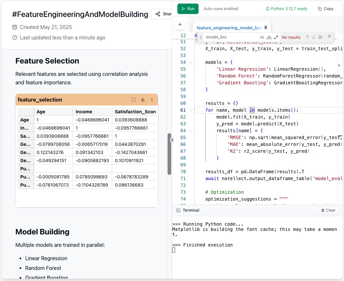
Task: Close the find widget
Action: coord(329,36)
